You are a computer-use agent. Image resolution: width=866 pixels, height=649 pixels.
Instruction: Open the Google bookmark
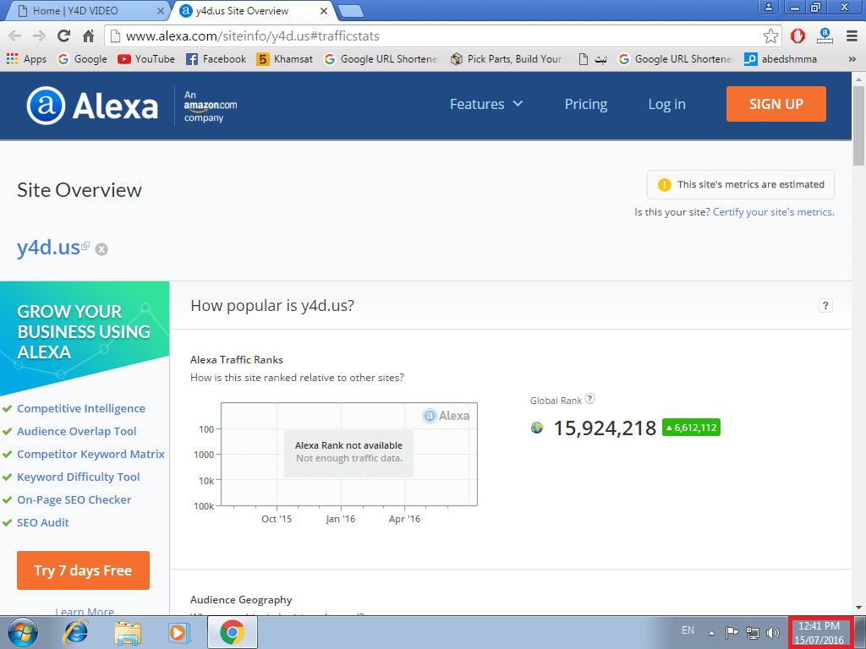82,59
